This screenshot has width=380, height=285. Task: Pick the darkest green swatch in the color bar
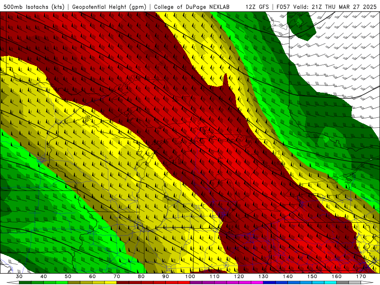point(25,283)
